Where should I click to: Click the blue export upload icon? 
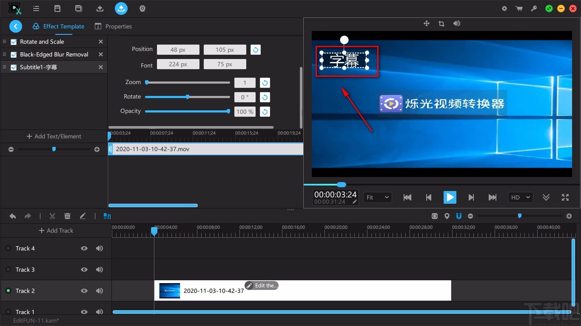point(121,8)
